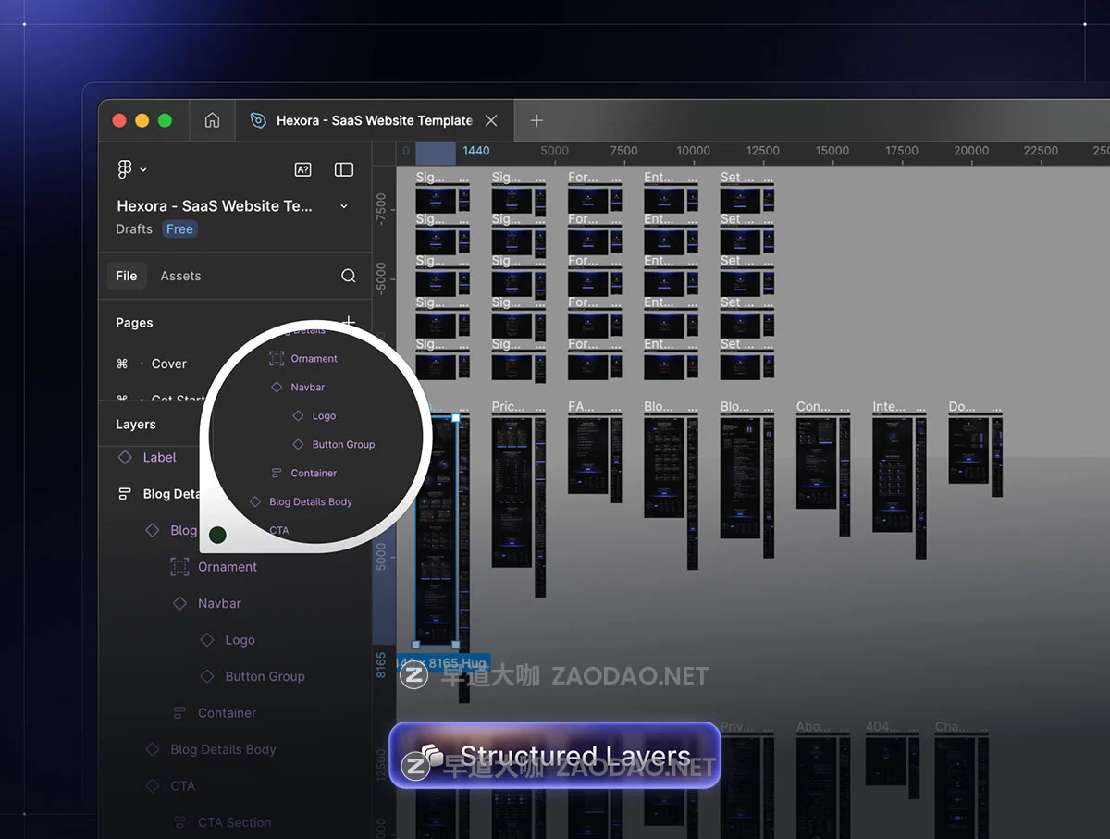Screen dimensions: 1110x839
Task: Select the Ornament layer
Action: 227,567
